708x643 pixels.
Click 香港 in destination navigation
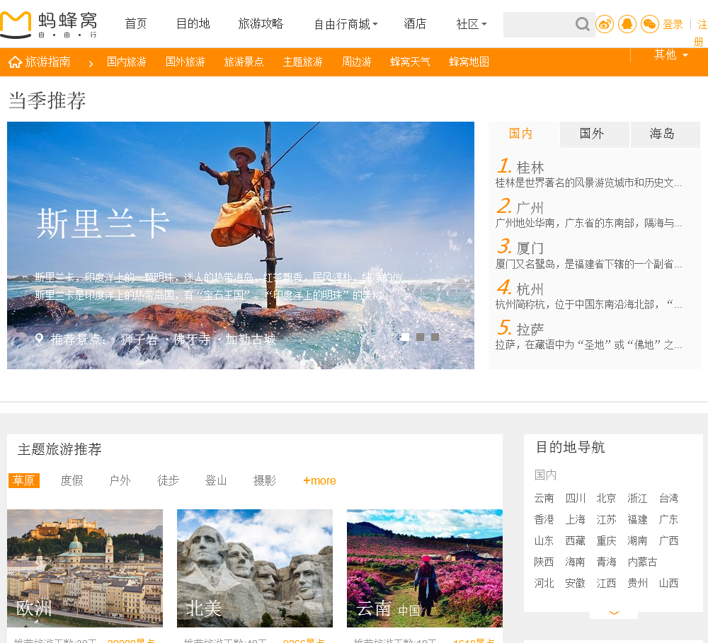pyautogui.click(x=544, y=519)
